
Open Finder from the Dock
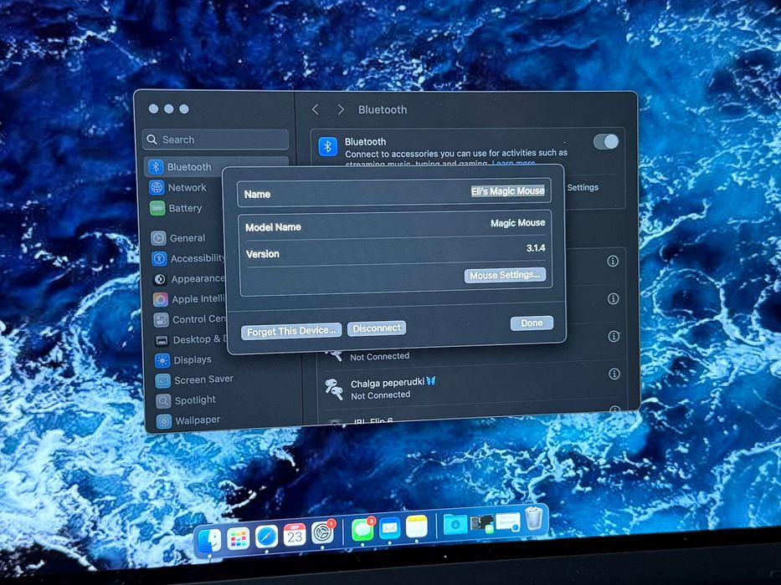(x=210, y=540)
